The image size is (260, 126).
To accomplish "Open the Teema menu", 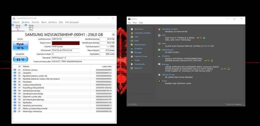I will point(44,22).
